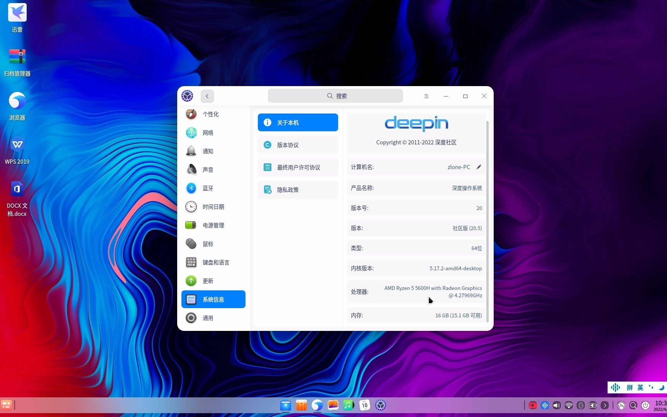
Task: Open 浏览器 (Browser) desktop icon
Action: 17,106
